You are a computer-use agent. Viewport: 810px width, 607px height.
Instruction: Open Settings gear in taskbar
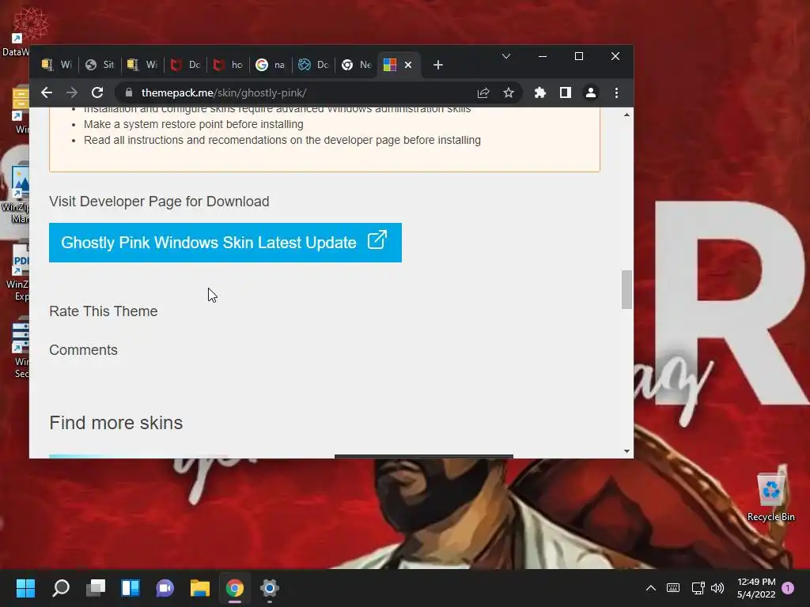269,588
